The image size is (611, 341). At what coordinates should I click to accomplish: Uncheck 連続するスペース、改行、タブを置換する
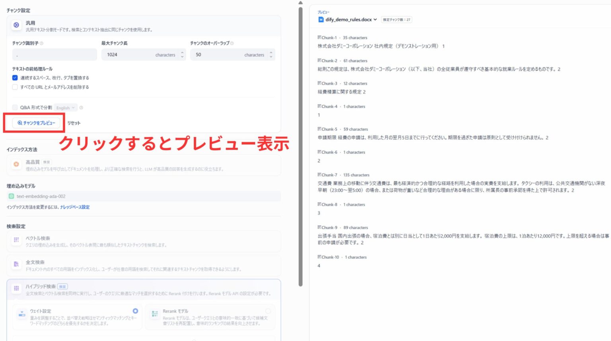tap(15, 78)
